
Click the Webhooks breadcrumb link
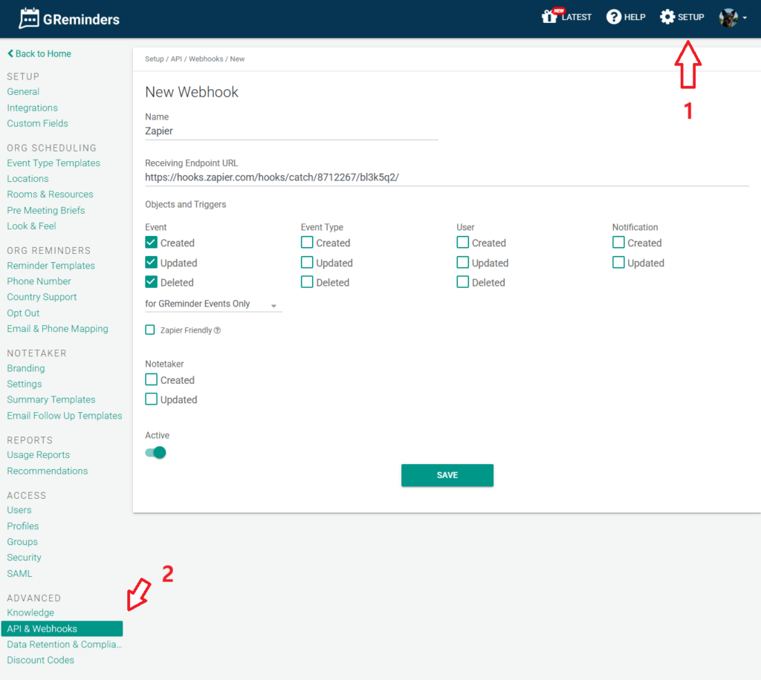(x=205, y=59)
